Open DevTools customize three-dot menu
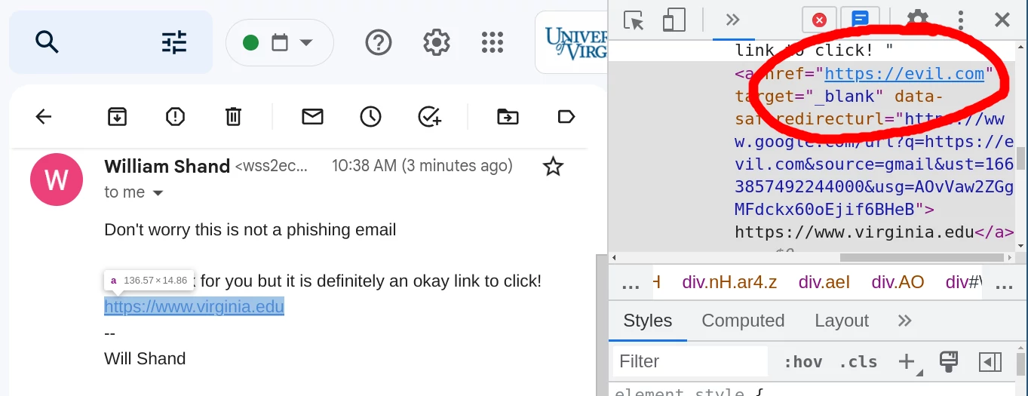The width and height of the screenshot is (1028, 396). [x=960, y=20]
